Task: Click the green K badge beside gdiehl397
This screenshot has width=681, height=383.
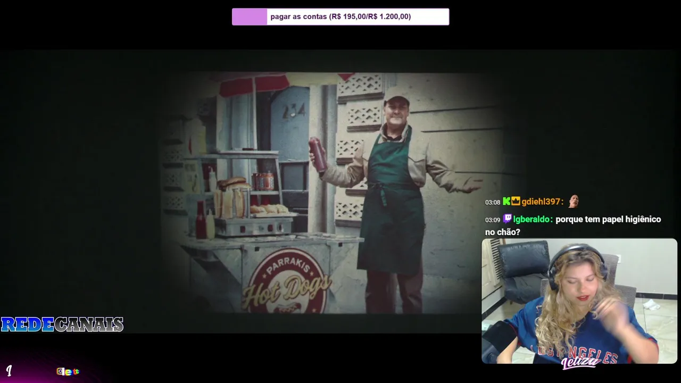Action: tap(506, 202)
